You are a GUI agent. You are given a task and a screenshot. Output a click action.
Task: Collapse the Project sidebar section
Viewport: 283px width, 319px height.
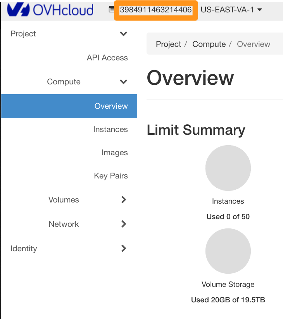click(69, 34)
